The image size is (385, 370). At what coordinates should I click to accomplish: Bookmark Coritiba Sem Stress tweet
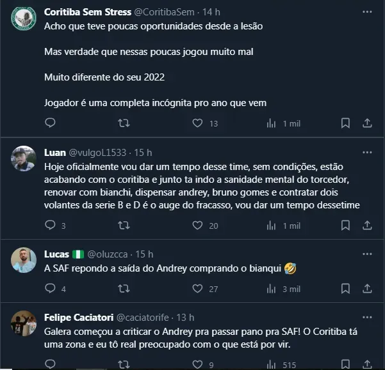point(345,123)
